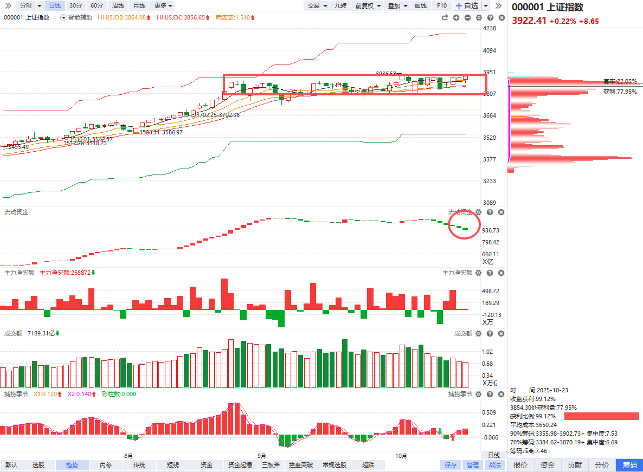The height and width of the screenshot is (472, 643).
Task: Expand the toolbar with the top-right double chevron
Action: [498, 6]
